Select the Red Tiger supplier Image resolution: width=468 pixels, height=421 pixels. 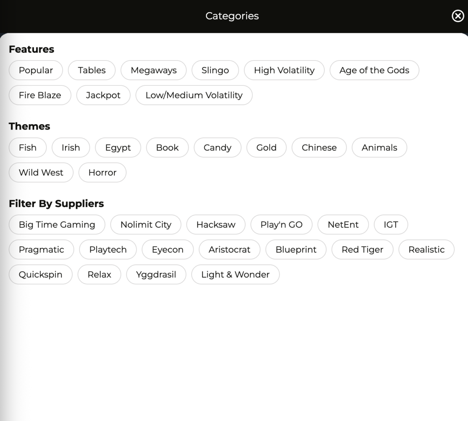coord(362,250)
